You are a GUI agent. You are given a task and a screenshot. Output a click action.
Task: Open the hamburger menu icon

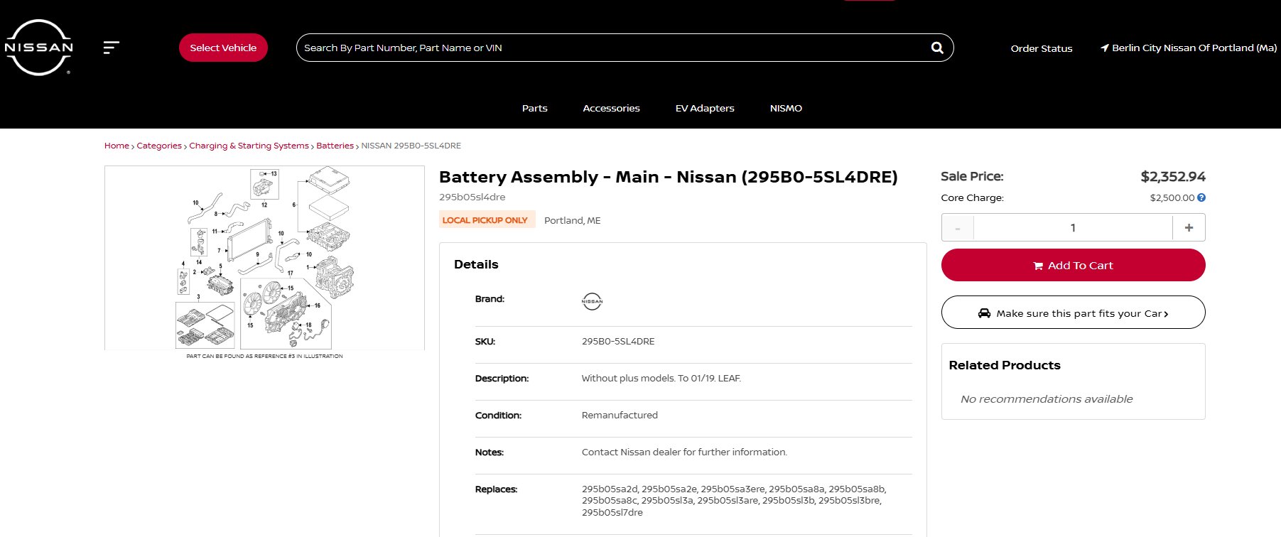pyautogui.click(x=111, y=48)
